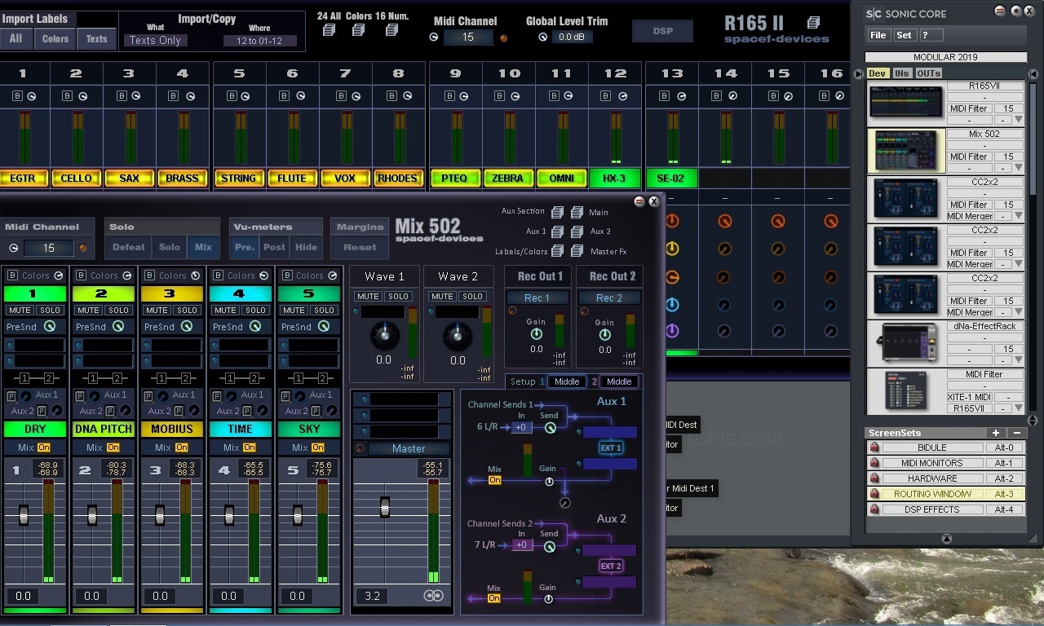Screen dimensions: 1044x626
Task: Expand the Mix 502 device dropdown arrow
Action: coord(1018,169)
